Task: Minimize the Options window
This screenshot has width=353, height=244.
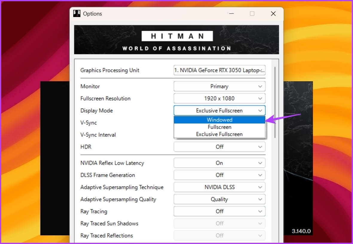Action: click(x=231, y=13)
